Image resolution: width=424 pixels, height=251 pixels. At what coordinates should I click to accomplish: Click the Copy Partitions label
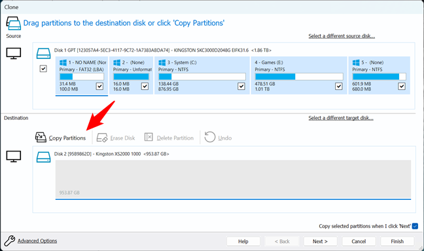coord(67,138)
